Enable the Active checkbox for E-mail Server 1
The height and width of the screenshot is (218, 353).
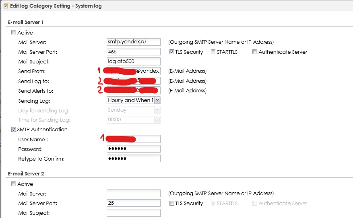click(14, 33)
